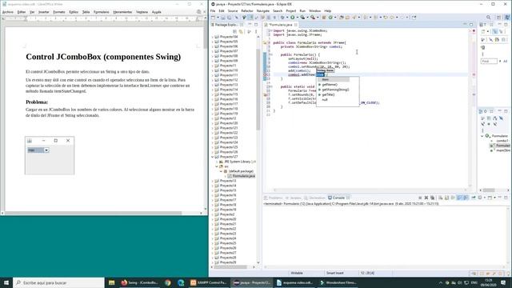Expand the JRE System Library node
Viewport: 512px width, 288px height.
tap(217, 162)
